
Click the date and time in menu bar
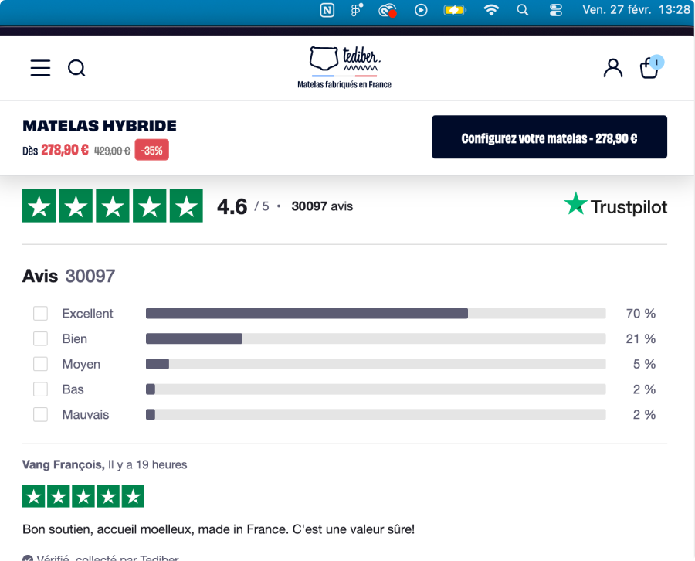[x=636, y=10]
